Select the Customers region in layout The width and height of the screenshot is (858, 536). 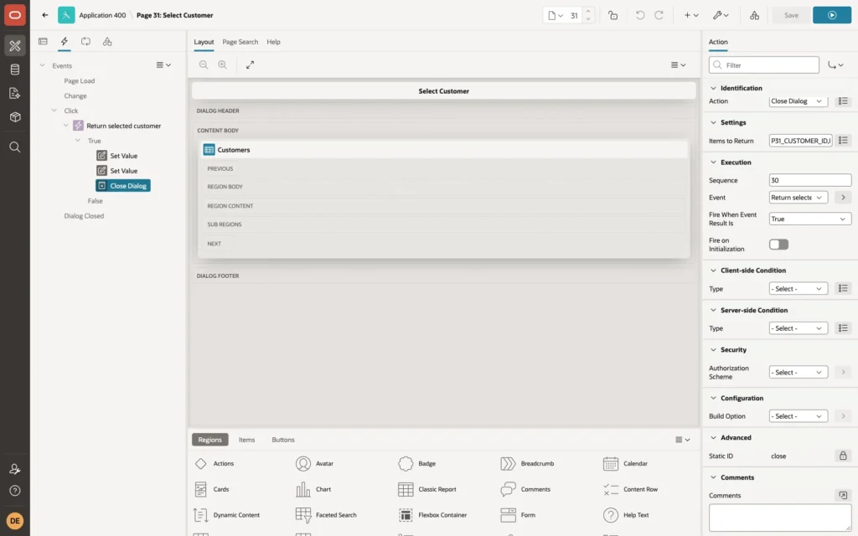442,149
